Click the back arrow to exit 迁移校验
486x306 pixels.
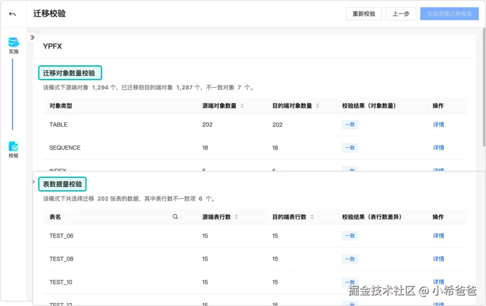[13, 13]
